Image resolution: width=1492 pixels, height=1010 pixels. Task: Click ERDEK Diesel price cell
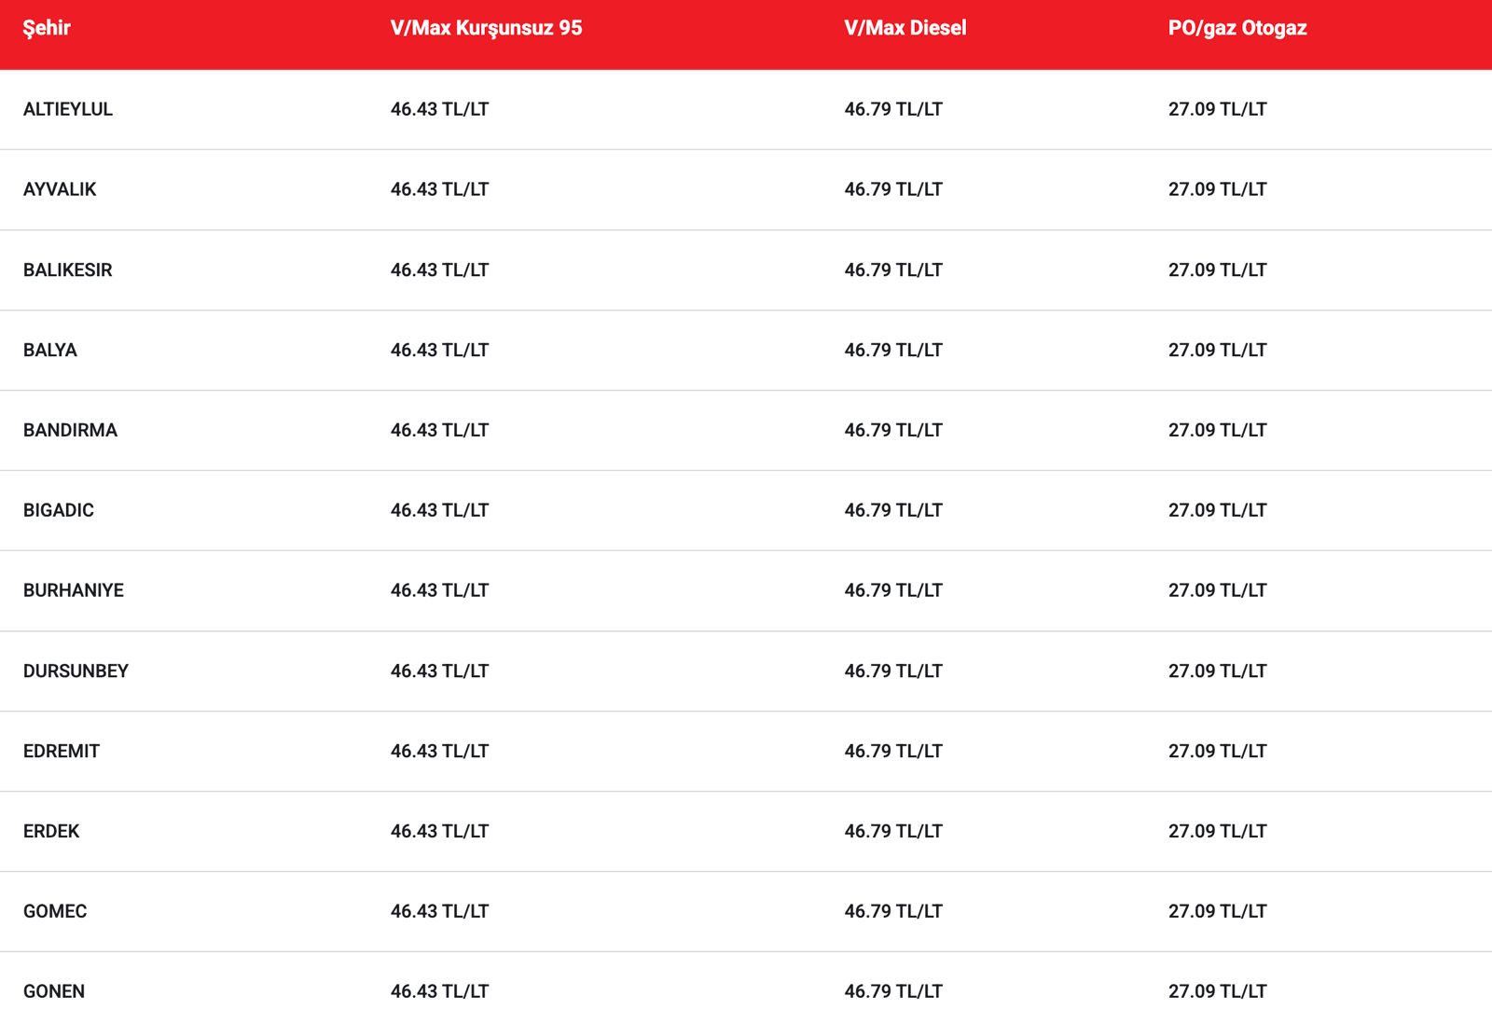coord(893,831)
